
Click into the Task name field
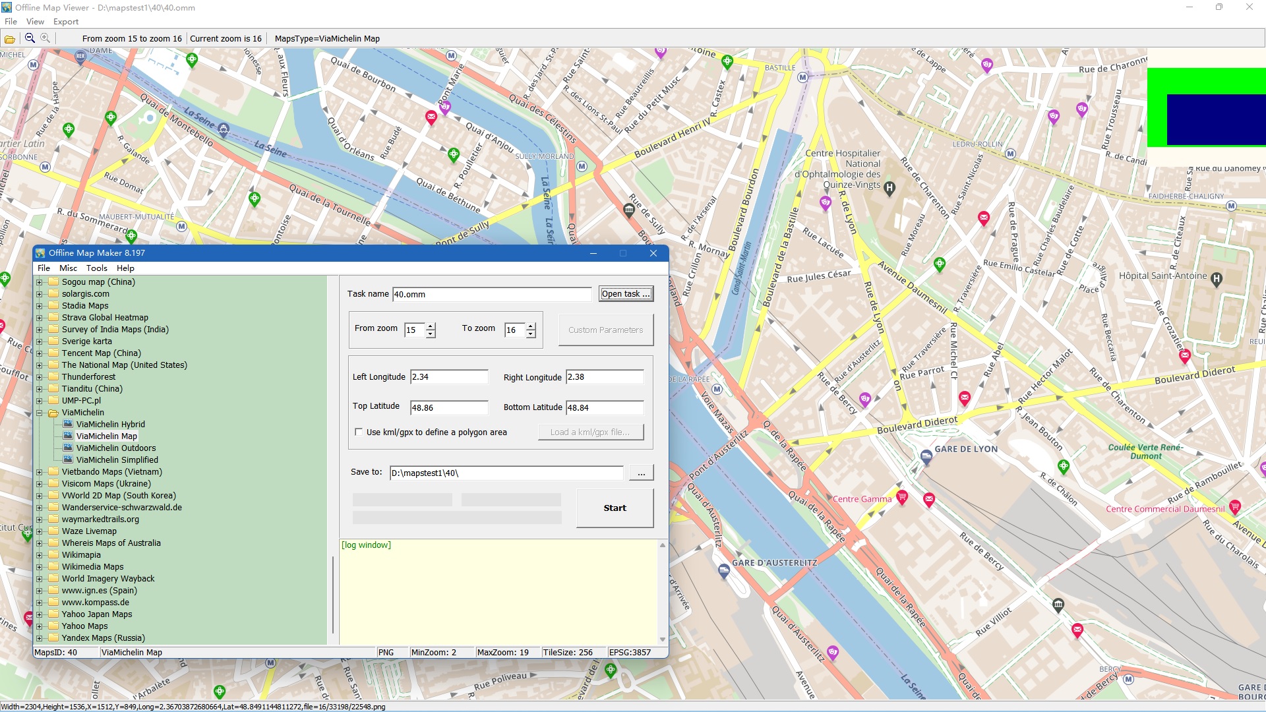point(492,295)
